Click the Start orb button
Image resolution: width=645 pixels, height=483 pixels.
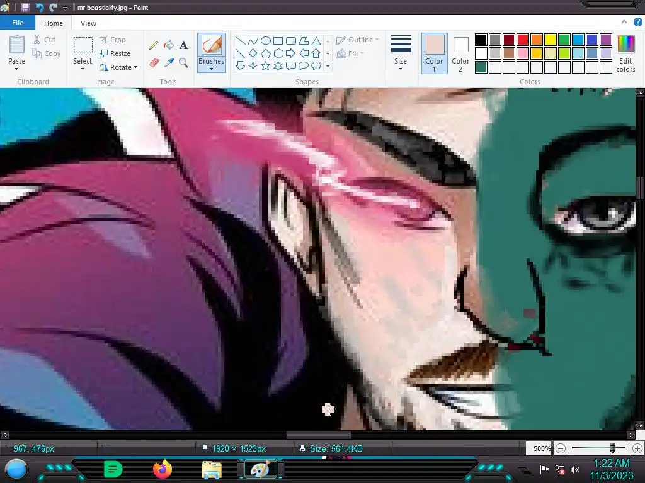click(x=16, y=470)
